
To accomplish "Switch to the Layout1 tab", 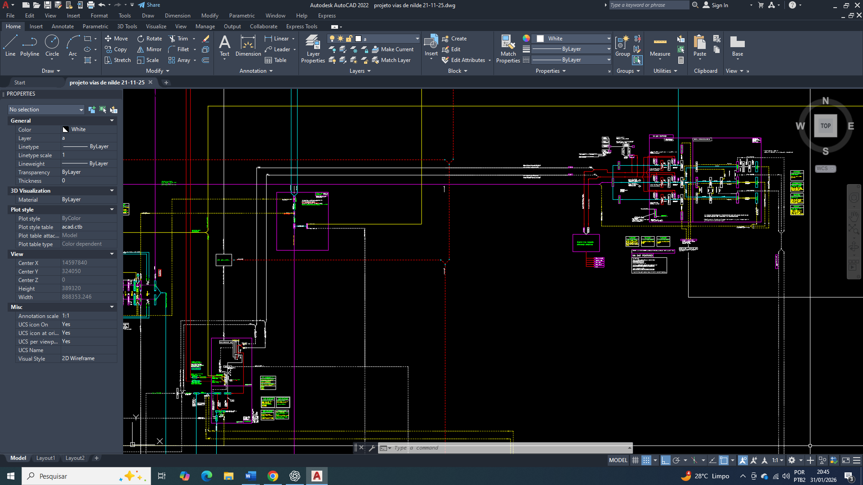I will [45, 458].
